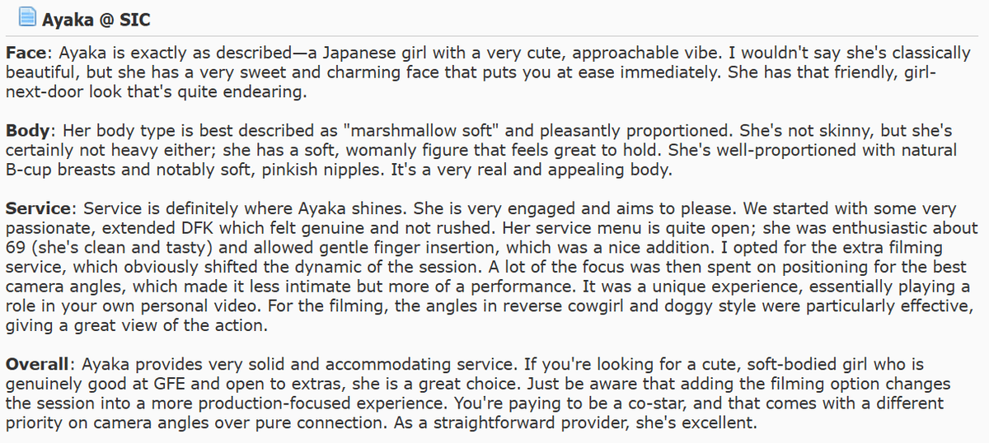Click the words "personal video" in the Service paragraph
The height and width of the screenshot is (443, 989).
pyautogui.click(x=199, y=306)
